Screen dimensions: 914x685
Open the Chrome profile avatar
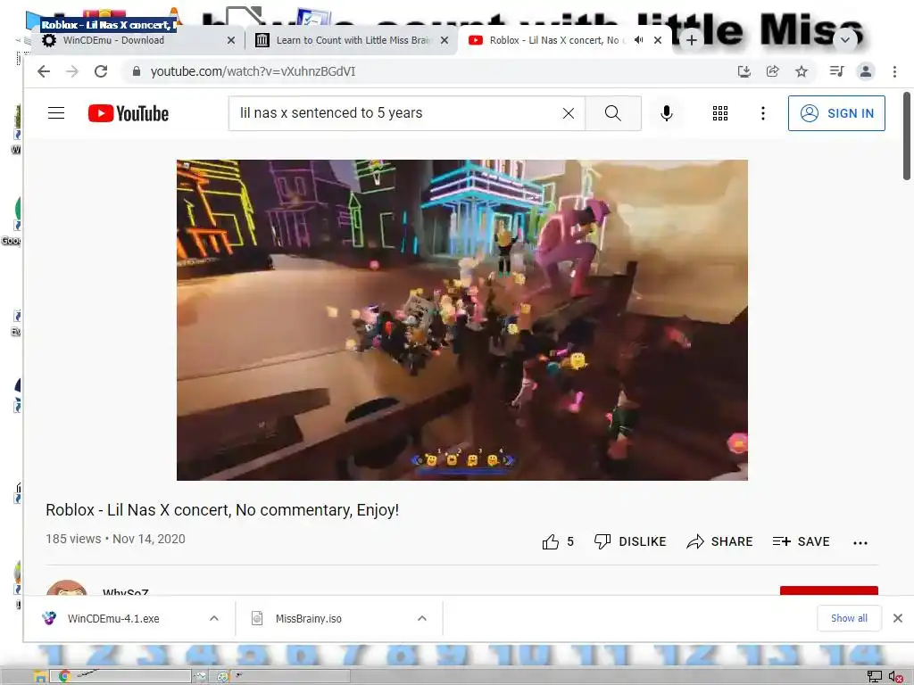click(866, 71)
